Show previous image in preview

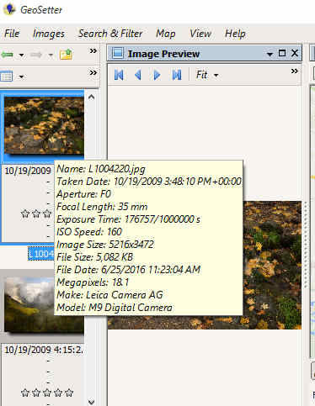138,75
